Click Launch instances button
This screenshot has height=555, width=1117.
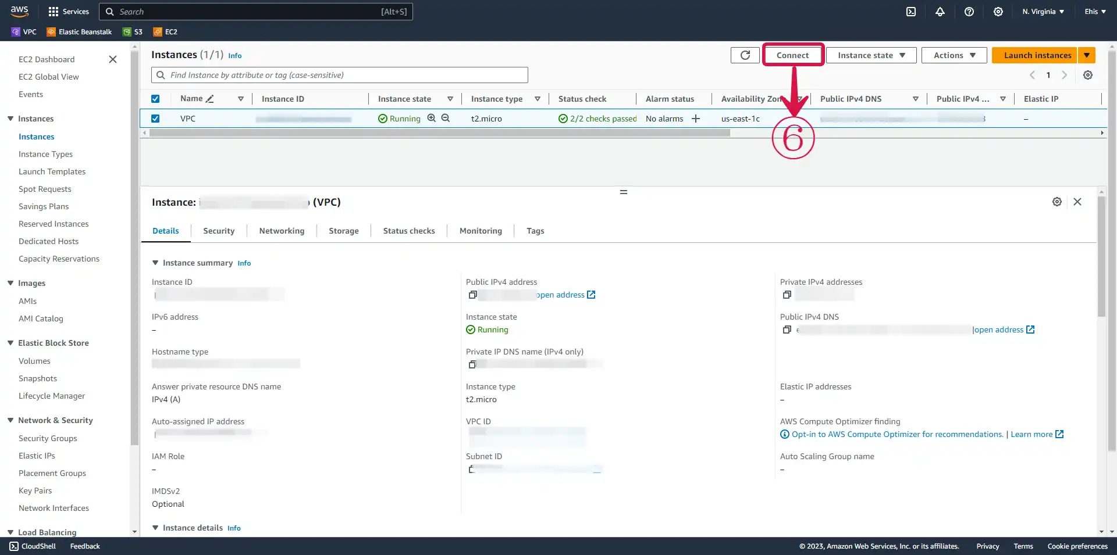tap(1035, 55)
